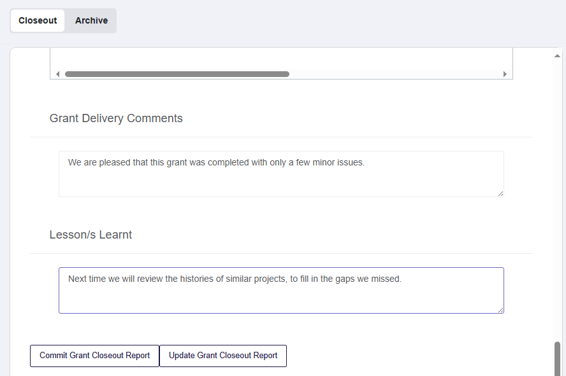The image size is (566, 376).
Task: Click the resize grip of the Lesson/s Learnt box
Action: click(500, 310)
